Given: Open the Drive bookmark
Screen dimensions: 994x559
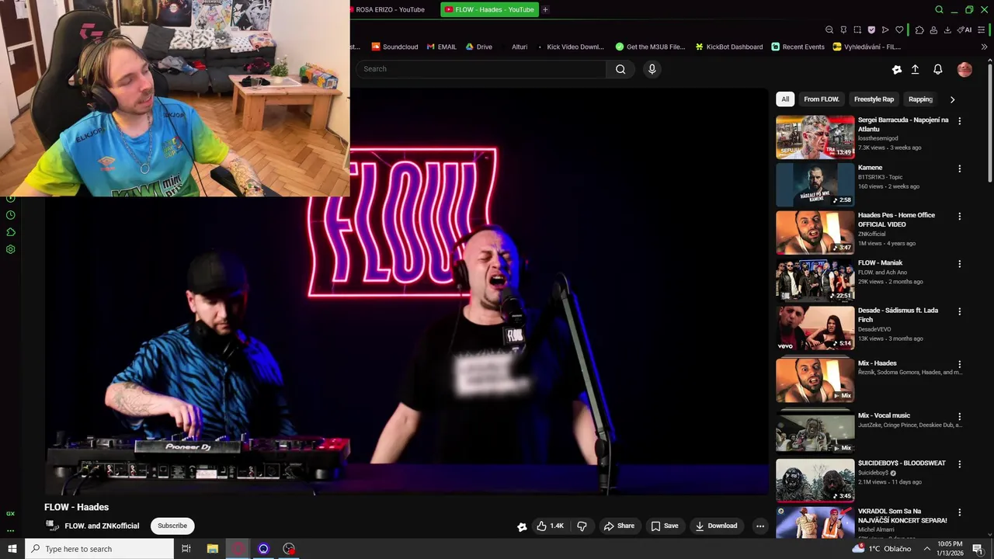Looking at the screenshot, I should point(478,47).
